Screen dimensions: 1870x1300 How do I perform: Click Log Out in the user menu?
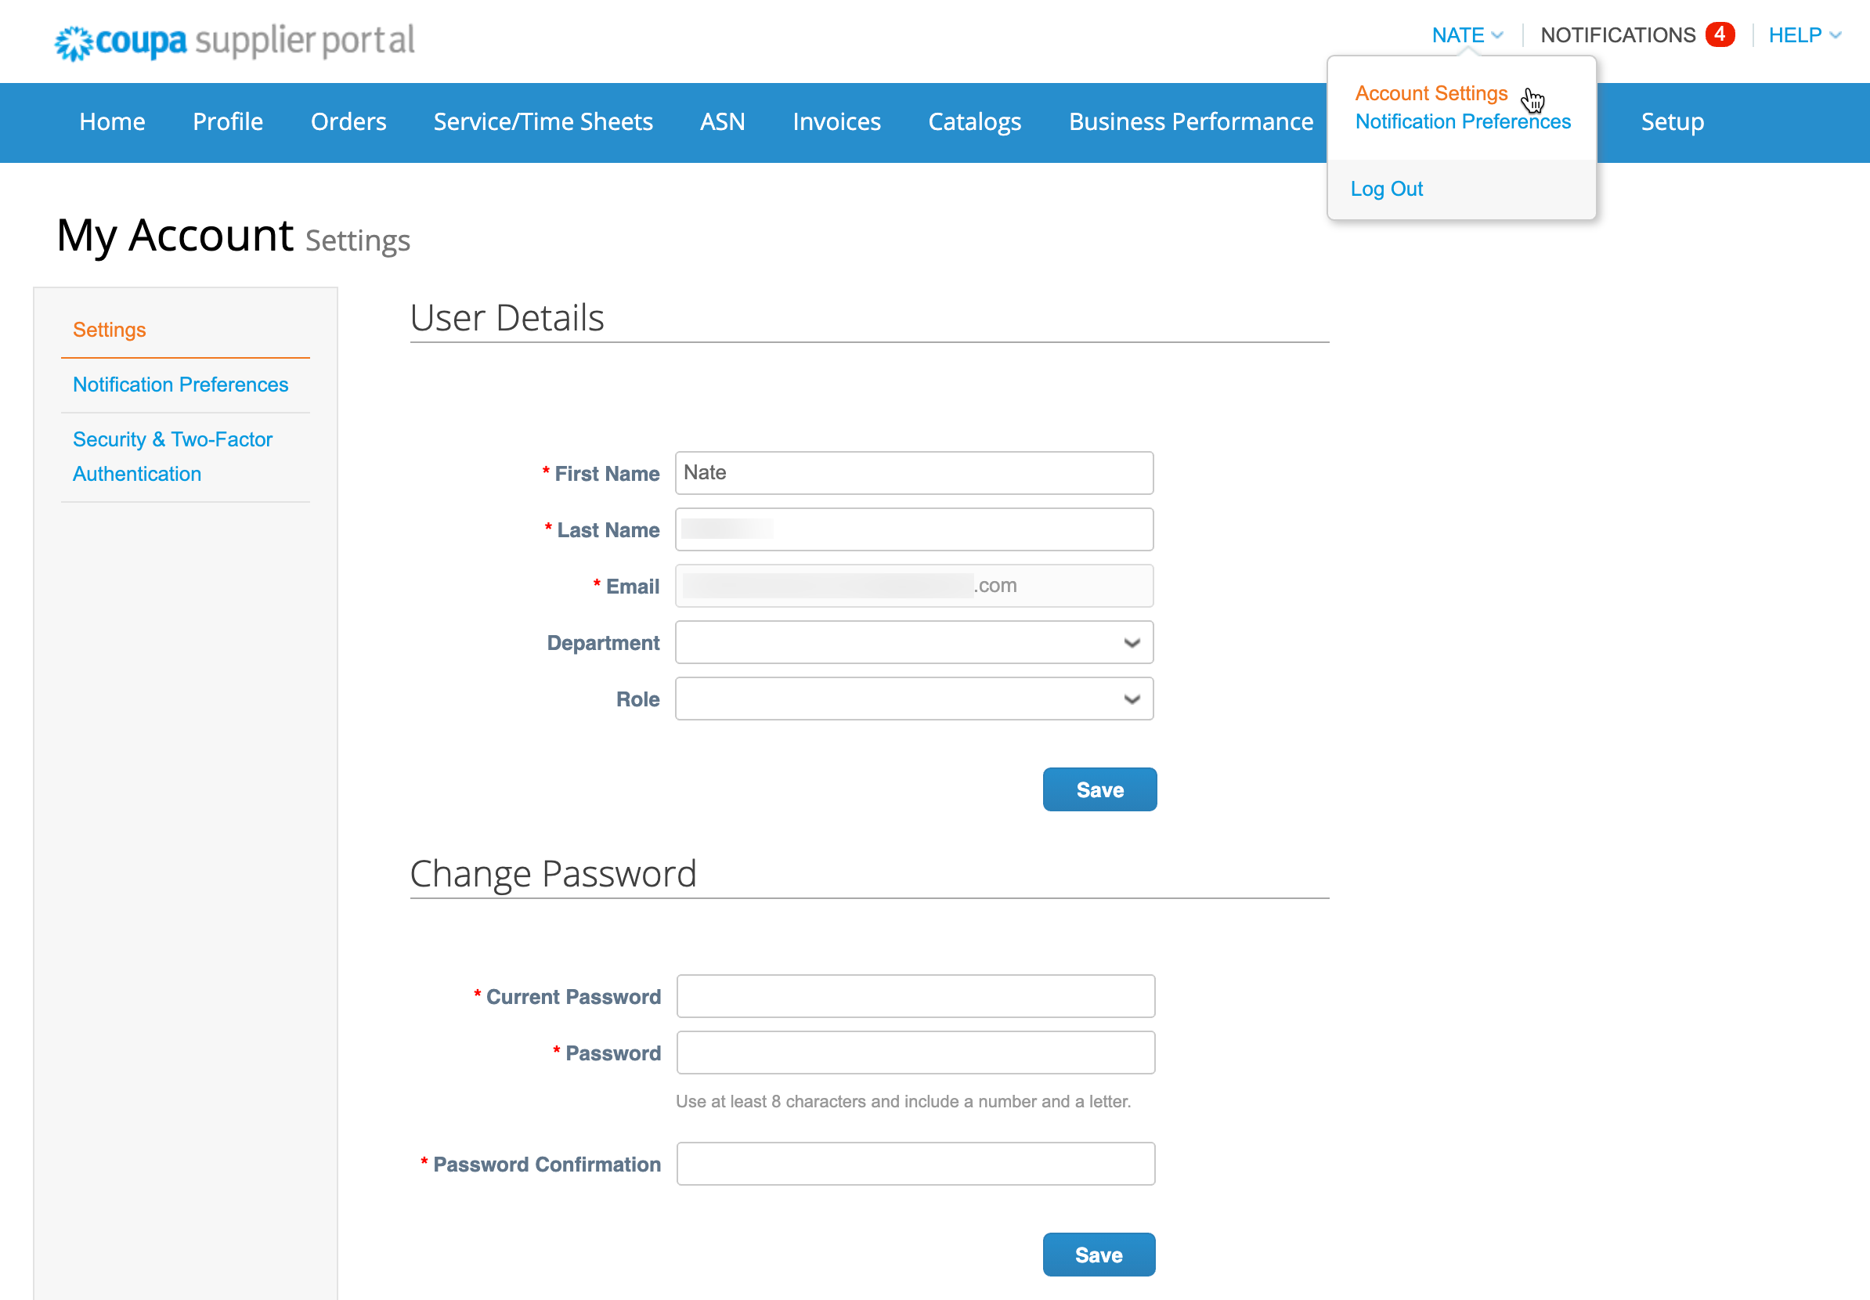1386,189
